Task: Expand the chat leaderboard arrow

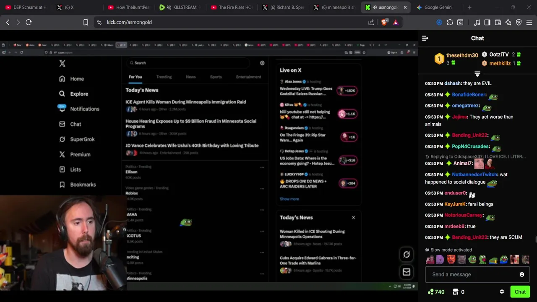Action: click(x=477, y=74)
